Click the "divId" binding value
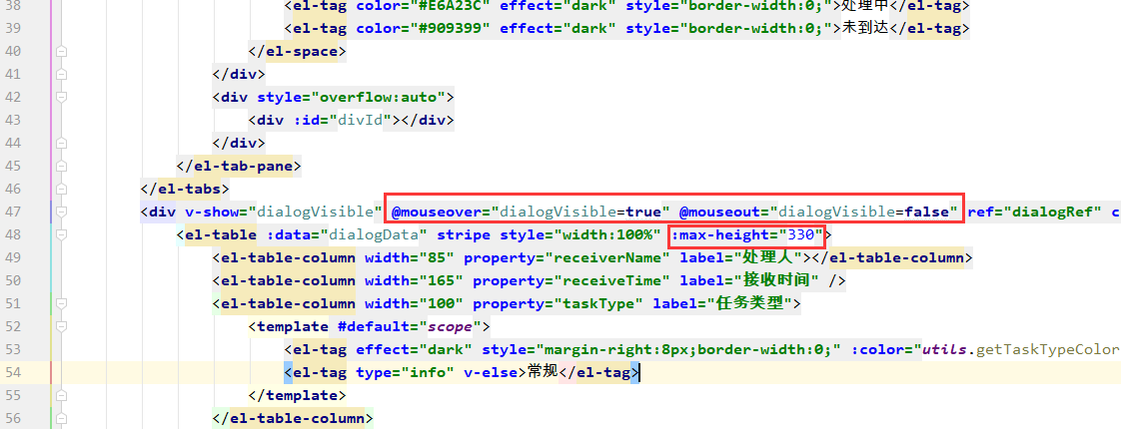The height and width of the screenshot is (429, 1121). [x=365, y=120]
